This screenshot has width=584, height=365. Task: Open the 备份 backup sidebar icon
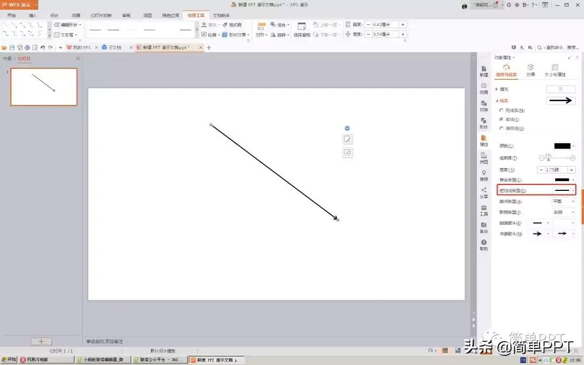click(x=483, y=228)
